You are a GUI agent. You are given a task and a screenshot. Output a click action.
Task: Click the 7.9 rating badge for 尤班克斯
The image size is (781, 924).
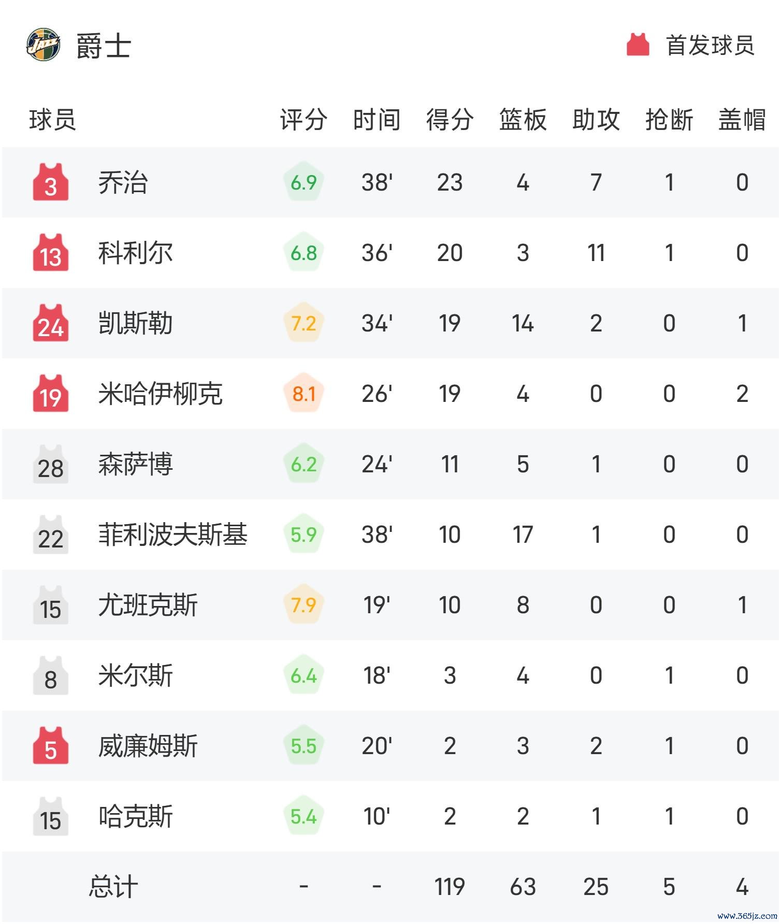tap(303, 604)
